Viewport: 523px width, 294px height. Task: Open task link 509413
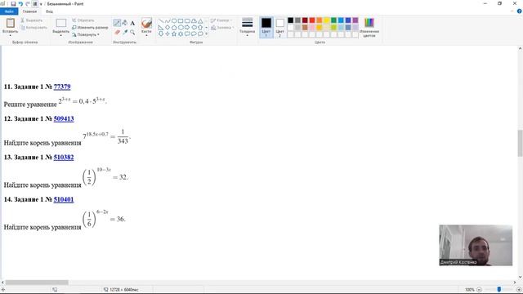tap(64, 118)
